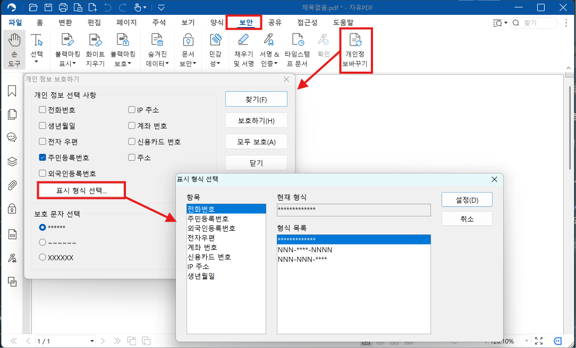The width and height of the screenshot is (576, 348).
Task: Open the bookmark panel in left sidebar
Action: click(x=12, y=91)
